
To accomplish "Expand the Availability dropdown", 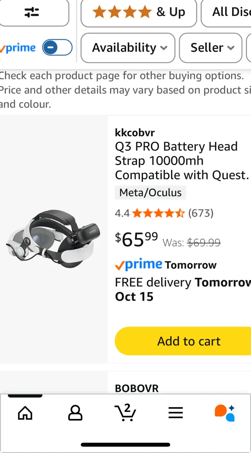I will [128, 48].
